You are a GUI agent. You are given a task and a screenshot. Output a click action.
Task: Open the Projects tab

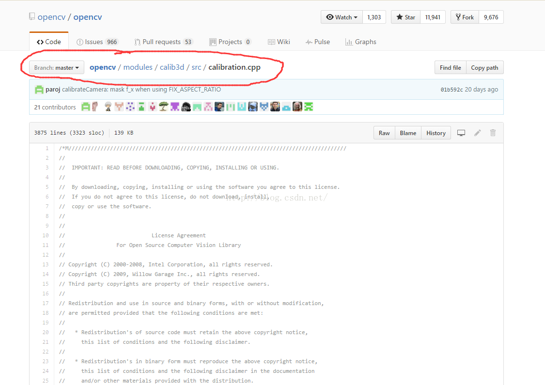[230, 42]
